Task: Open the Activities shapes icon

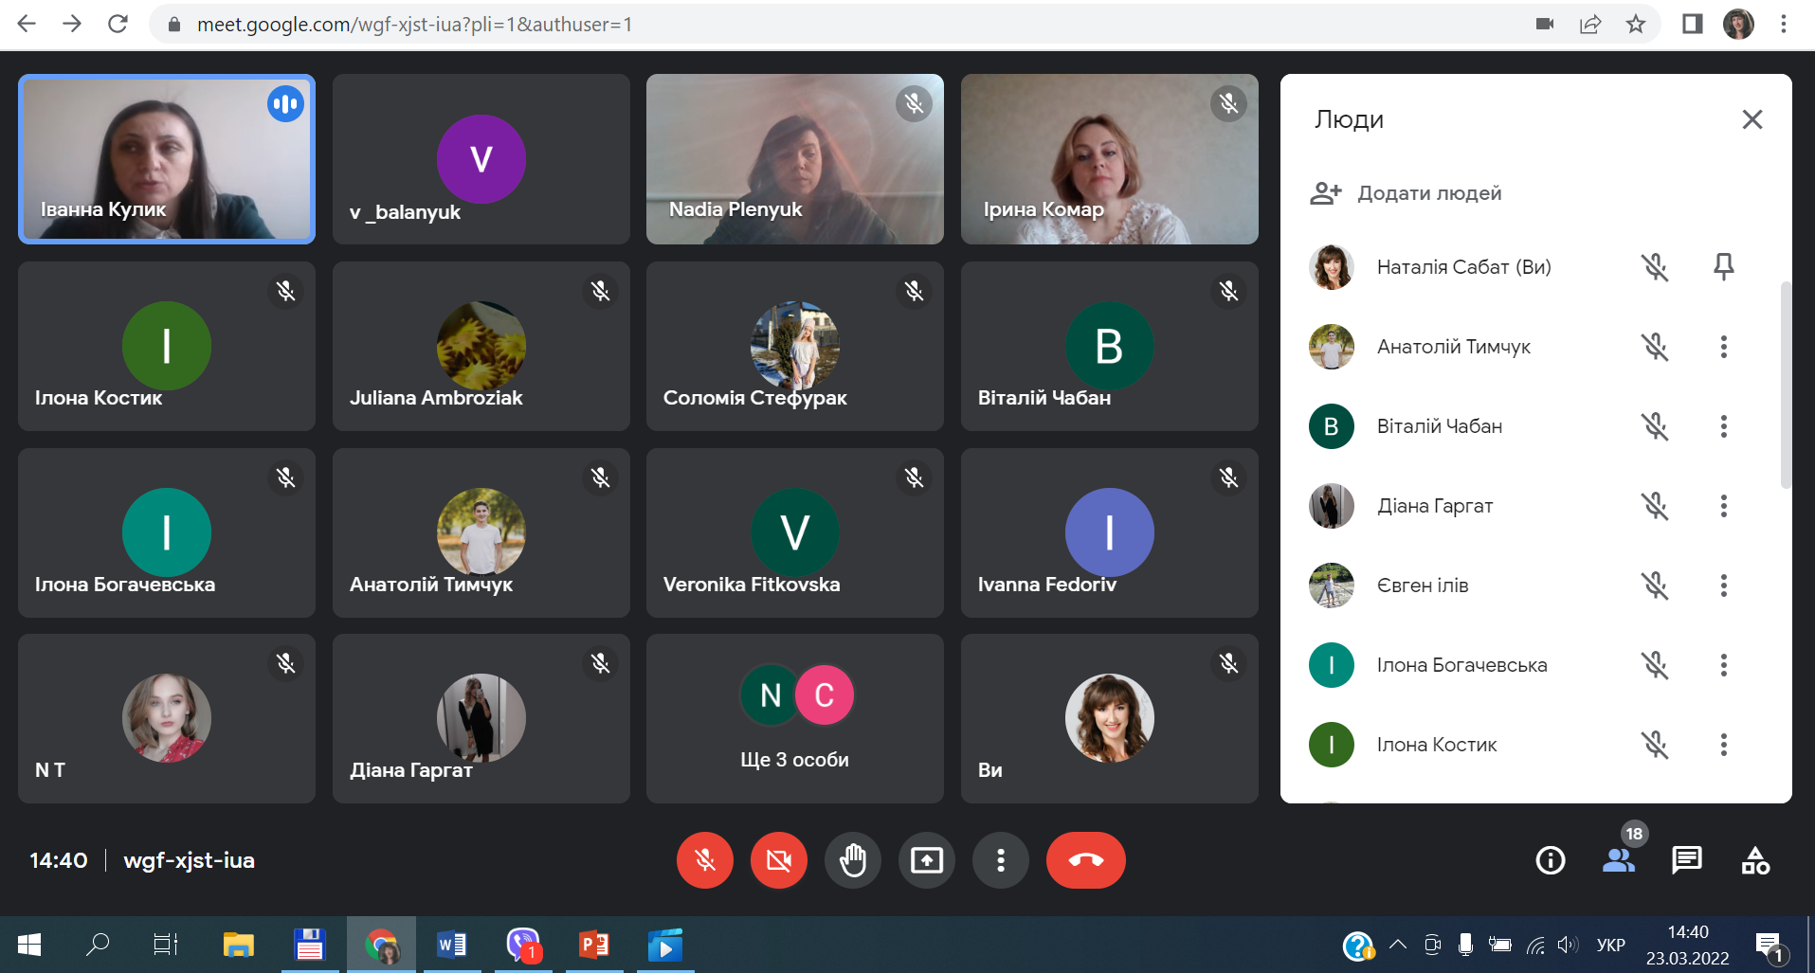Action: point(1754,860)
